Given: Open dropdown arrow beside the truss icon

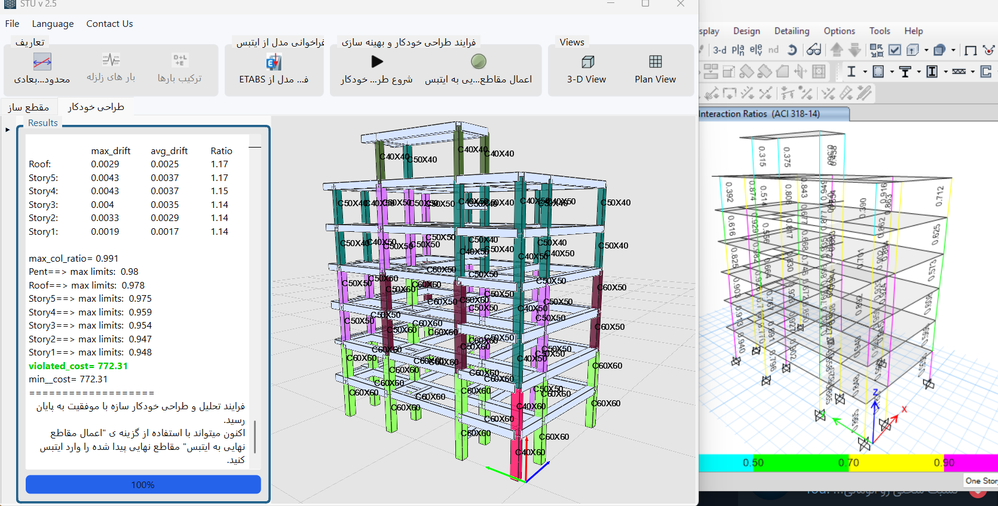Looking at the screenshot, I should click(972, 72).
